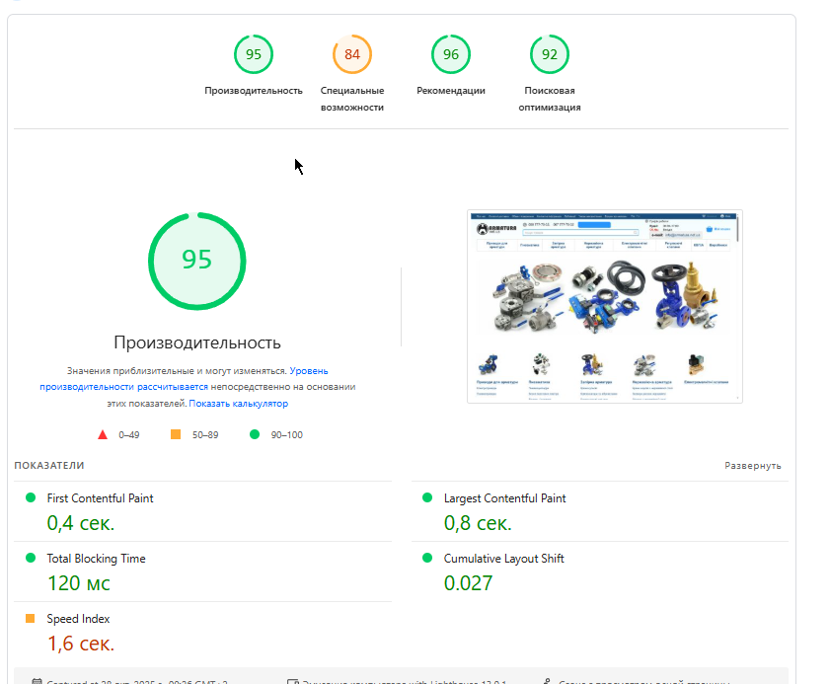Click green status dot beside Largest Contentful Paint
This screenshot has width=830, height=684.
click(427, 497)
